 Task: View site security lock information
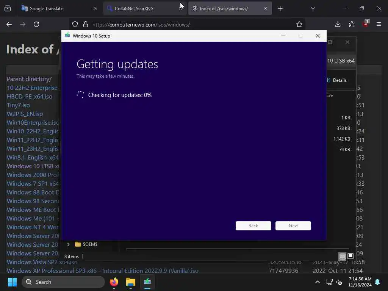pos(86,25)
